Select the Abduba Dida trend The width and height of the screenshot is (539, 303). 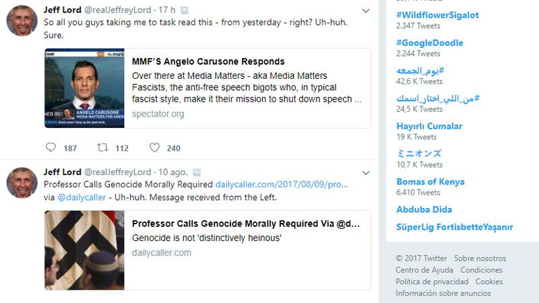[424, 209]
